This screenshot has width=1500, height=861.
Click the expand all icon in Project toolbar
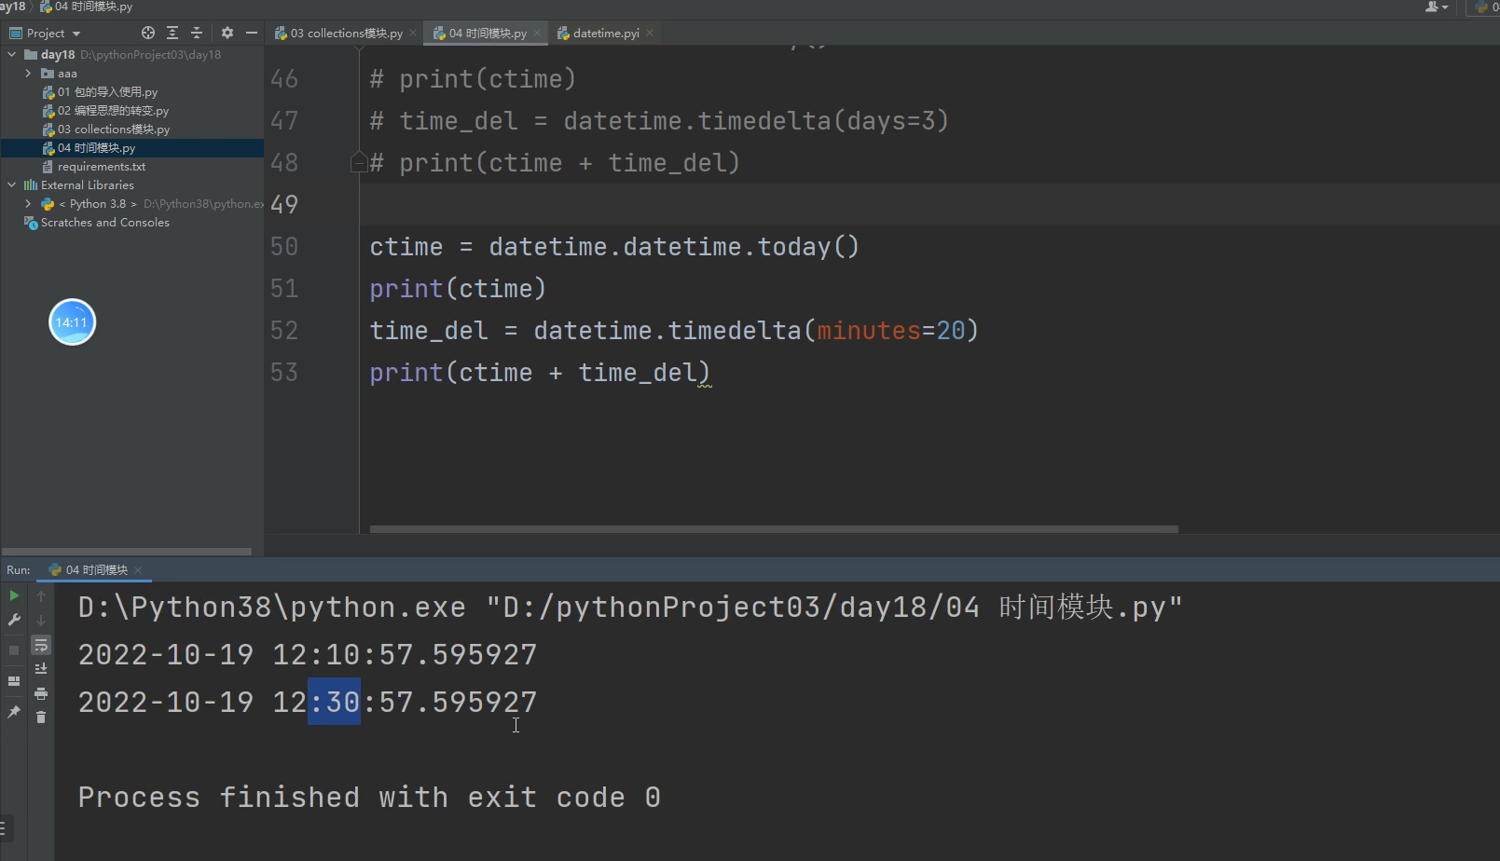[172, 33]
